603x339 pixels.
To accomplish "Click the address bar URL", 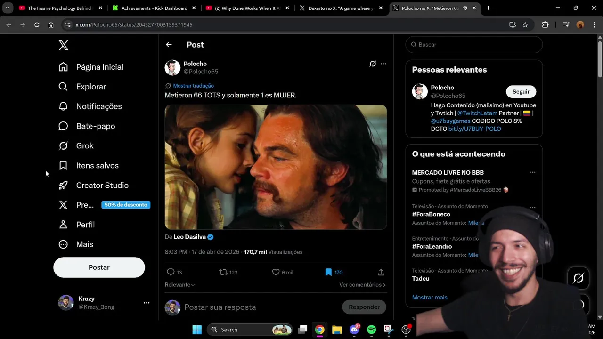I will (x=134, y=24).
